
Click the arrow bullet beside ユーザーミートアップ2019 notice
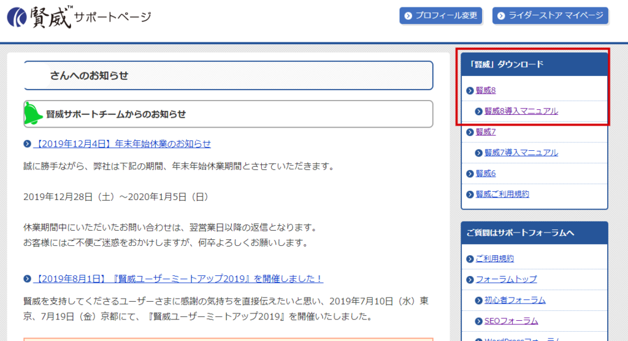pyautogui.click(x=27, y=278)
